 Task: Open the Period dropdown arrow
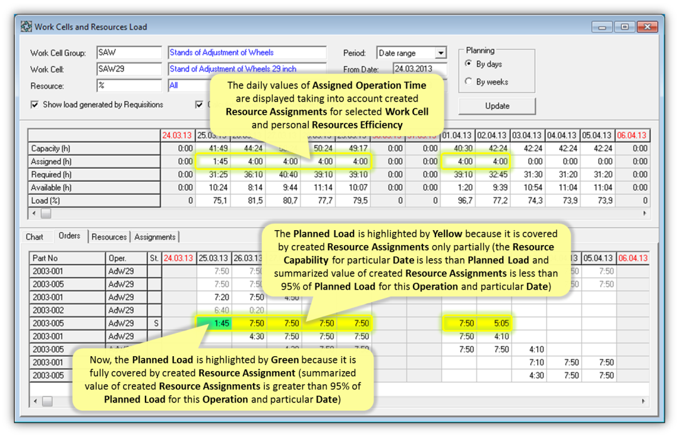[x=441, y=53]
